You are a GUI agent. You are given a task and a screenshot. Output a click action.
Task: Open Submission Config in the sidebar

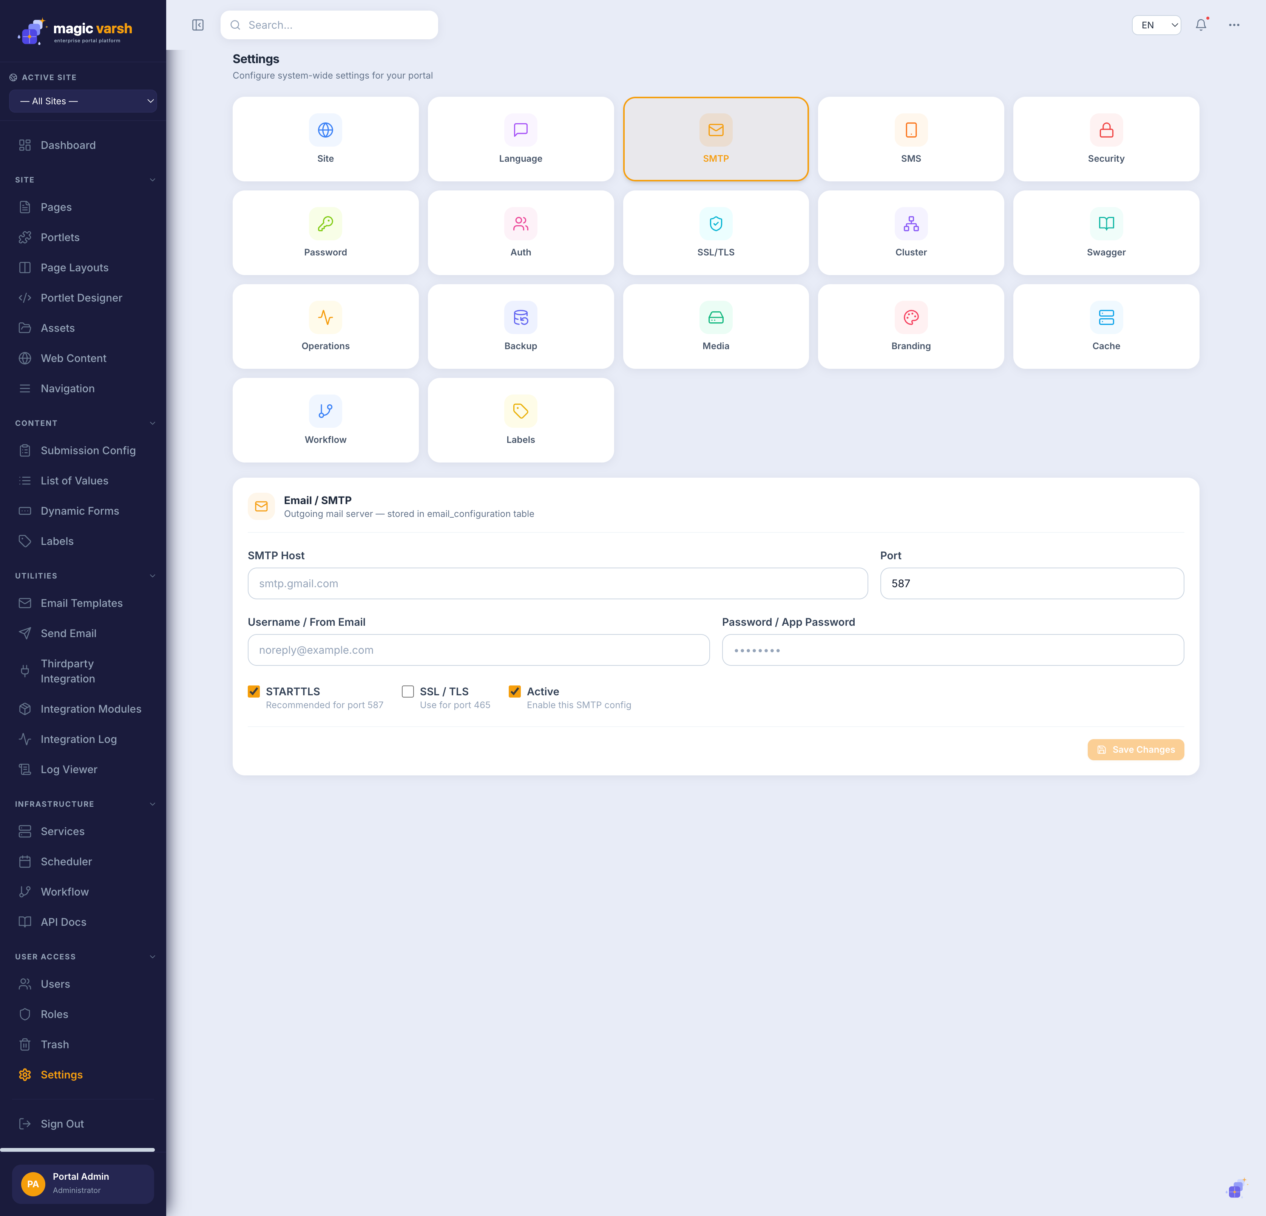83,450
